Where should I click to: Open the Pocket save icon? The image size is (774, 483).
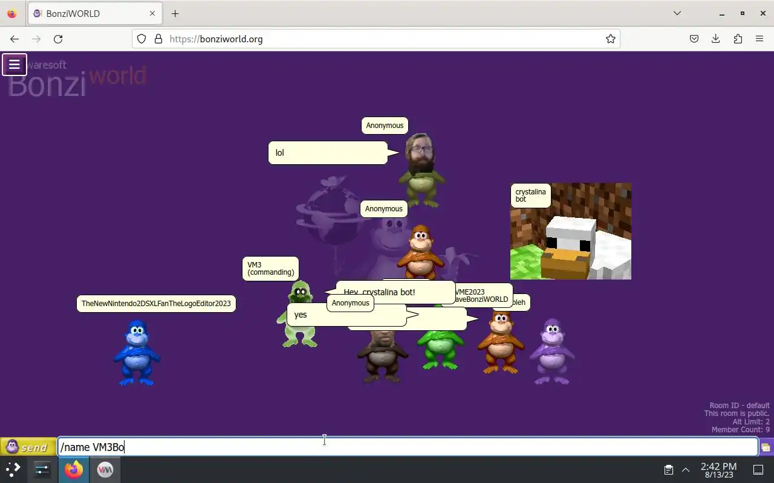(694, 39)
